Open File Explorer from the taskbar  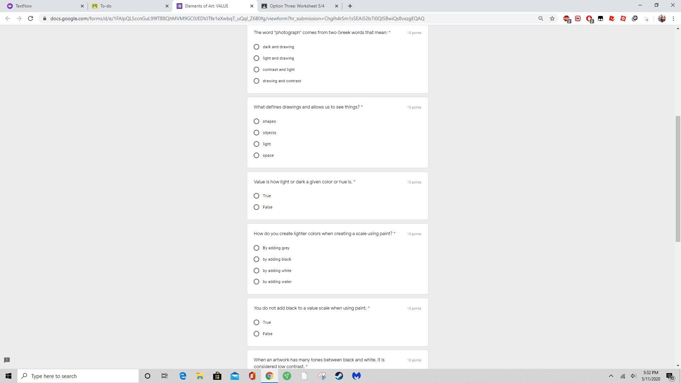(x=200, y=376)
